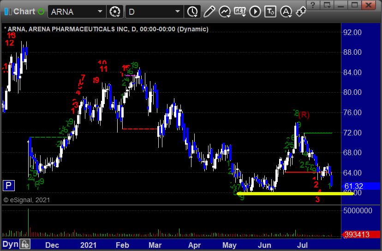Click the yellow horizontal support line

pyautogui.click(x=295, y=193)
